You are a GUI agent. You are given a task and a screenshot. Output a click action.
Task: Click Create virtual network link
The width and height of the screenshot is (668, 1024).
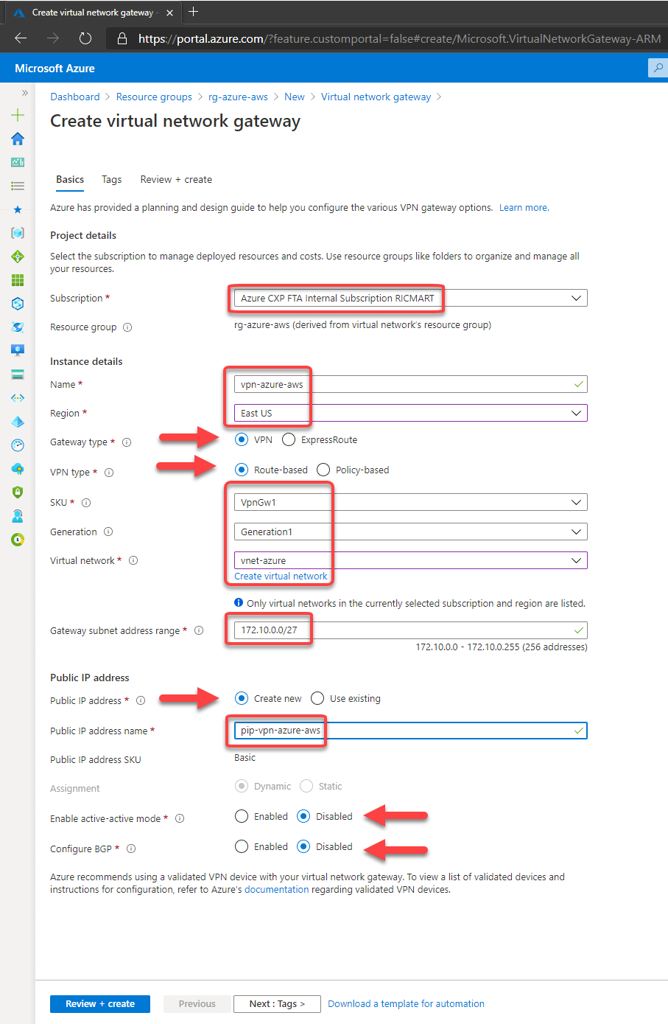pyautogui.click(x=281, y=577)
